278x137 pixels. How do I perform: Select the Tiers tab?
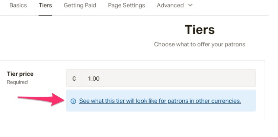tap(45, 5)
